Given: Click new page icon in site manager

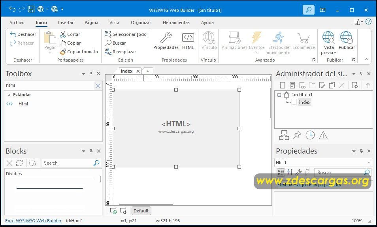Looking at the screenshot, I should (283, 85).
